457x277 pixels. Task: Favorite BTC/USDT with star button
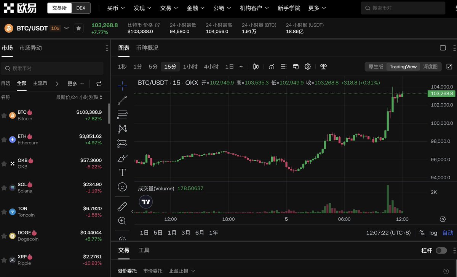tap(78, 28)
